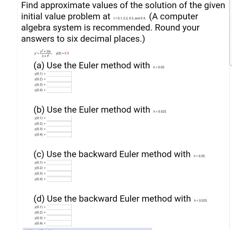
Task: Click the y(0.1) field under part (b)
Action: tap(59, 118)
